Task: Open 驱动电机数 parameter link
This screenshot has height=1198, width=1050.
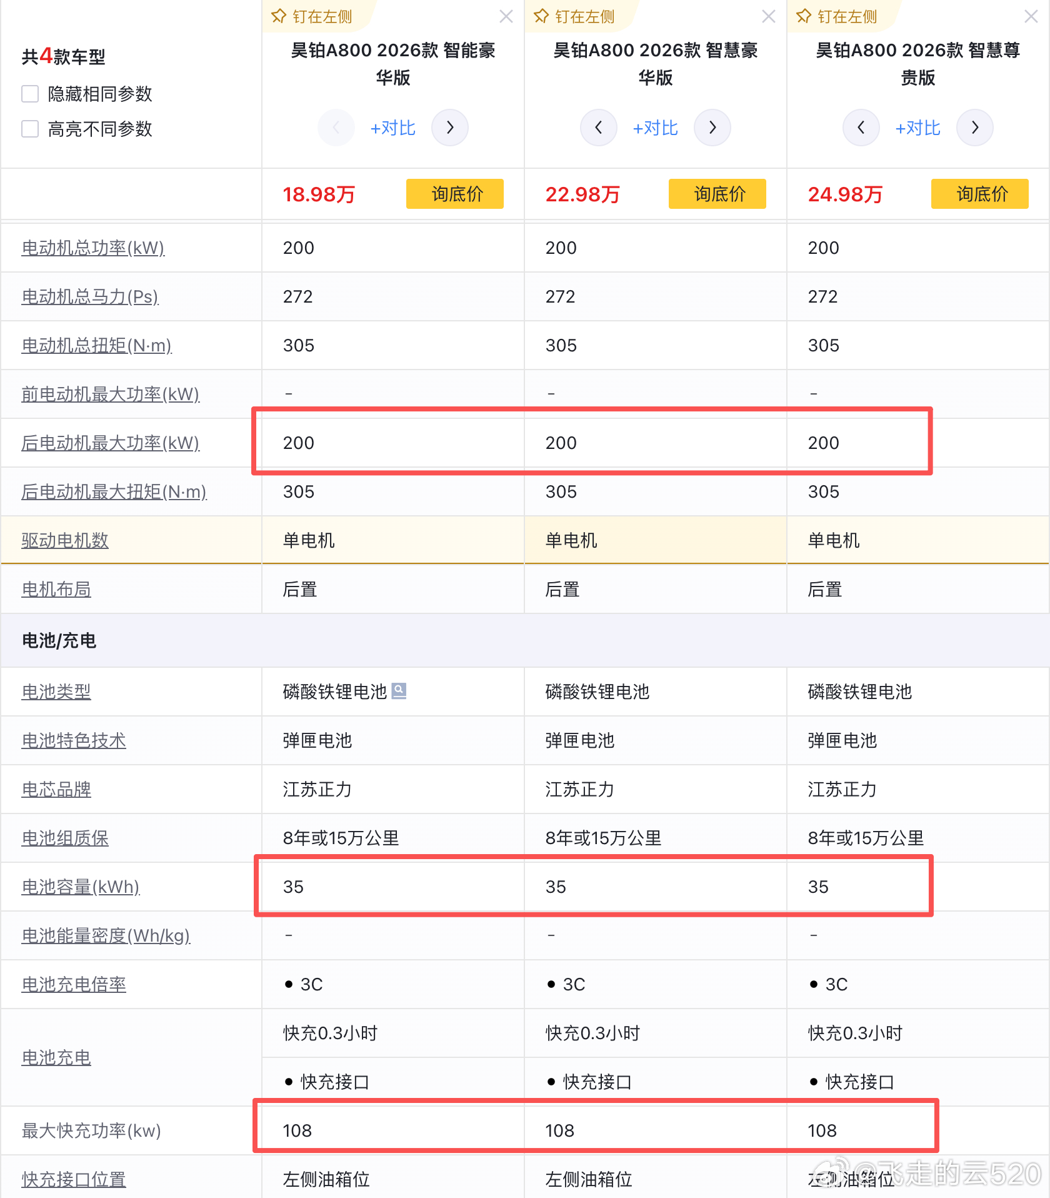Action: (x=65, y=541)
